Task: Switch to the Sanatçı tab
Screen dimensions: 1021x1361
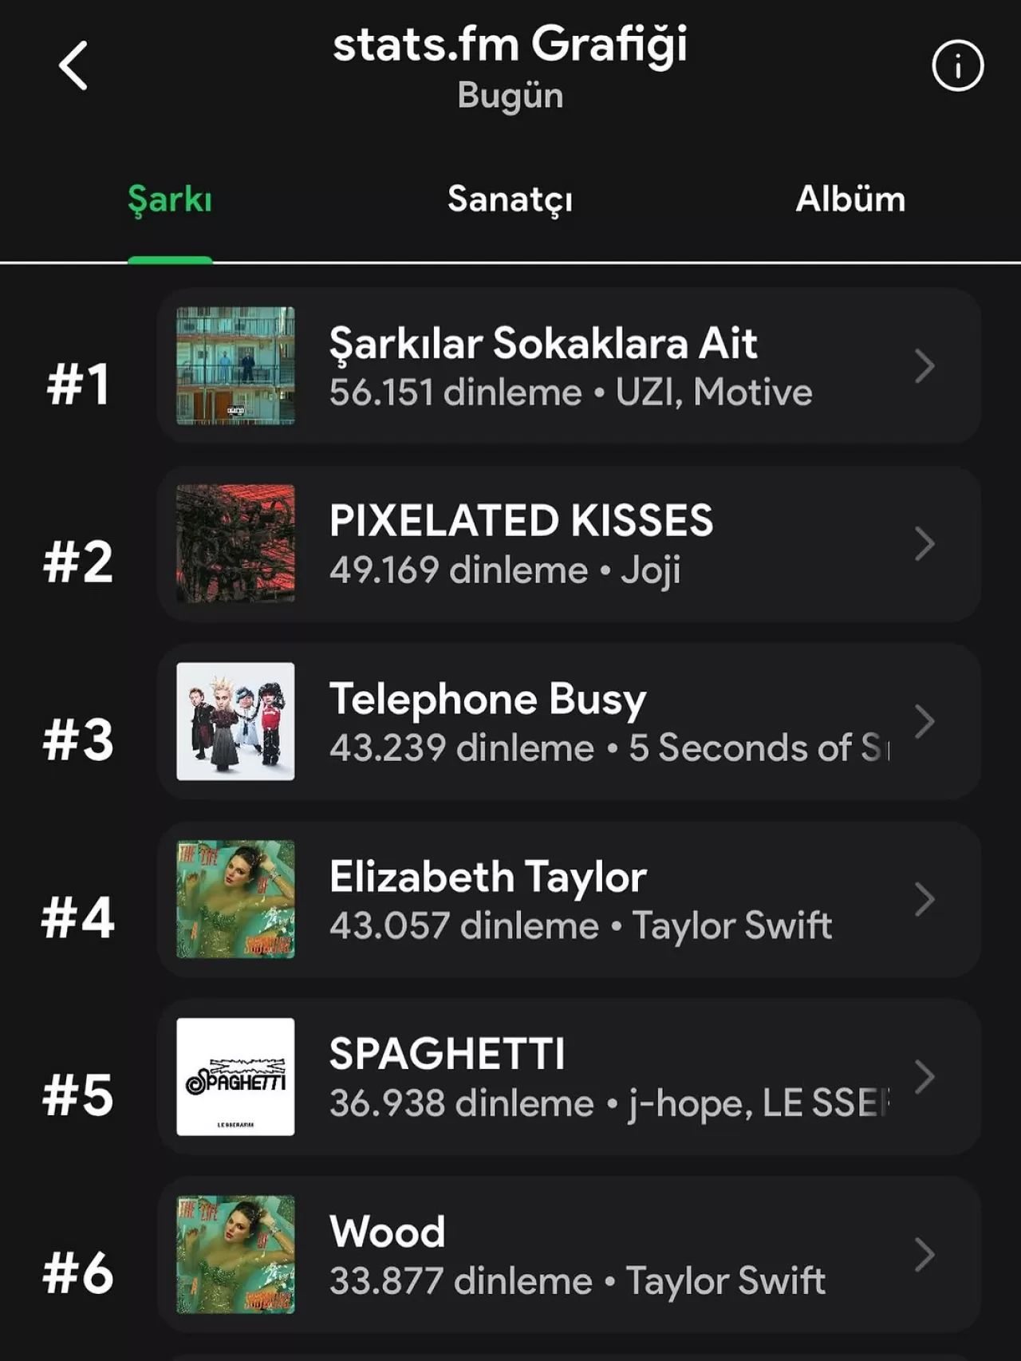Action: [x=510, y=199]
